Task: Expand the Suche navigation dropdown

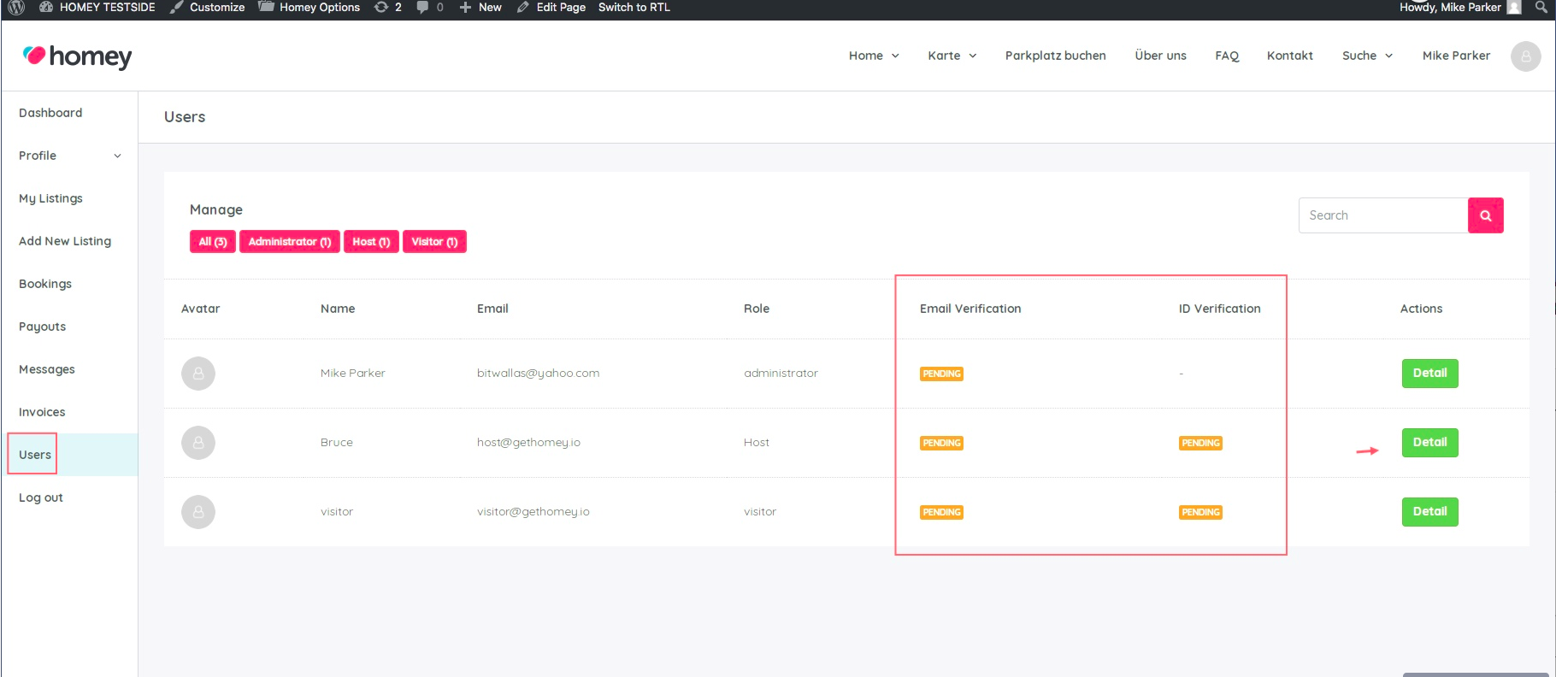Action: coord(1367,56)
